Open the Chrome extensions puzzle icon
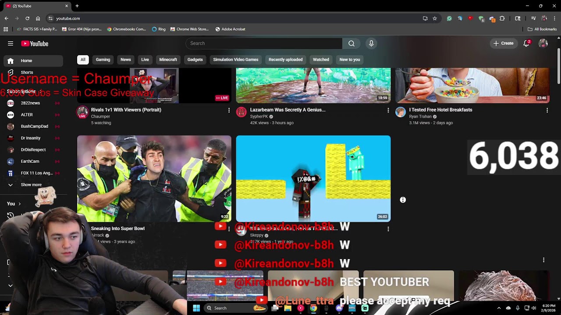 click(x=502, y=18)
